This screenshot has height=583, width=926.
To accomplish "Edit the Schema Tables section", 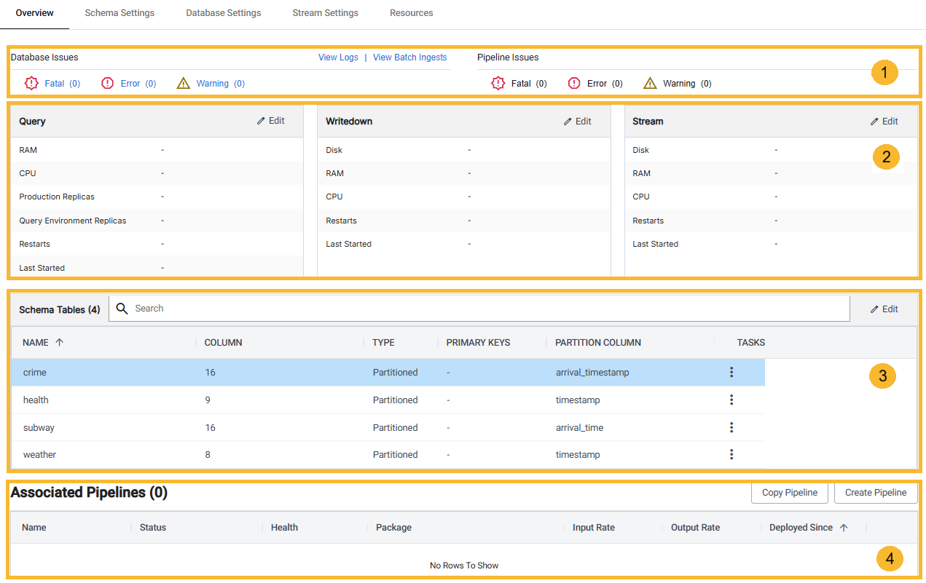I will (x=884, y=309).
